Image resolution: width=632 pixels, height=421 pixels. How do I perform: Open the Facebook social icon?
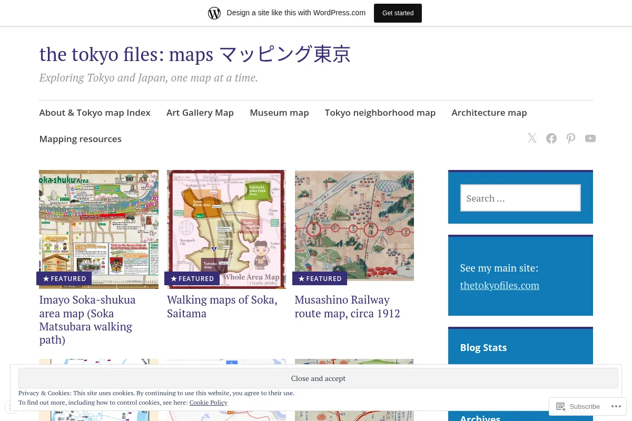coord(551,138)
